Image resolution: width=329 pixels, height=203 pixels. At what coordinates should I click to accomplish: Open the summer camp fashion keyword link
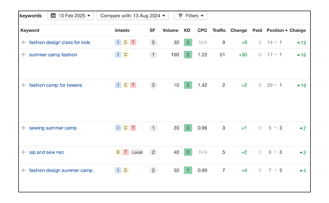pos(53,55)
